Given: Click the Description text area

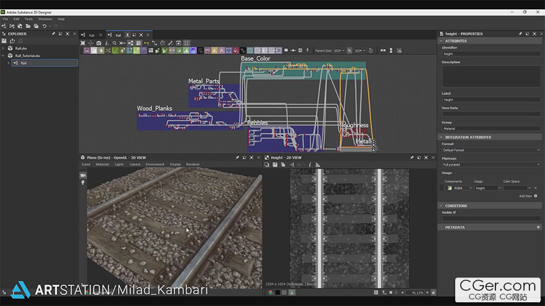Looking at the screenshot, I should coord(491,76).
